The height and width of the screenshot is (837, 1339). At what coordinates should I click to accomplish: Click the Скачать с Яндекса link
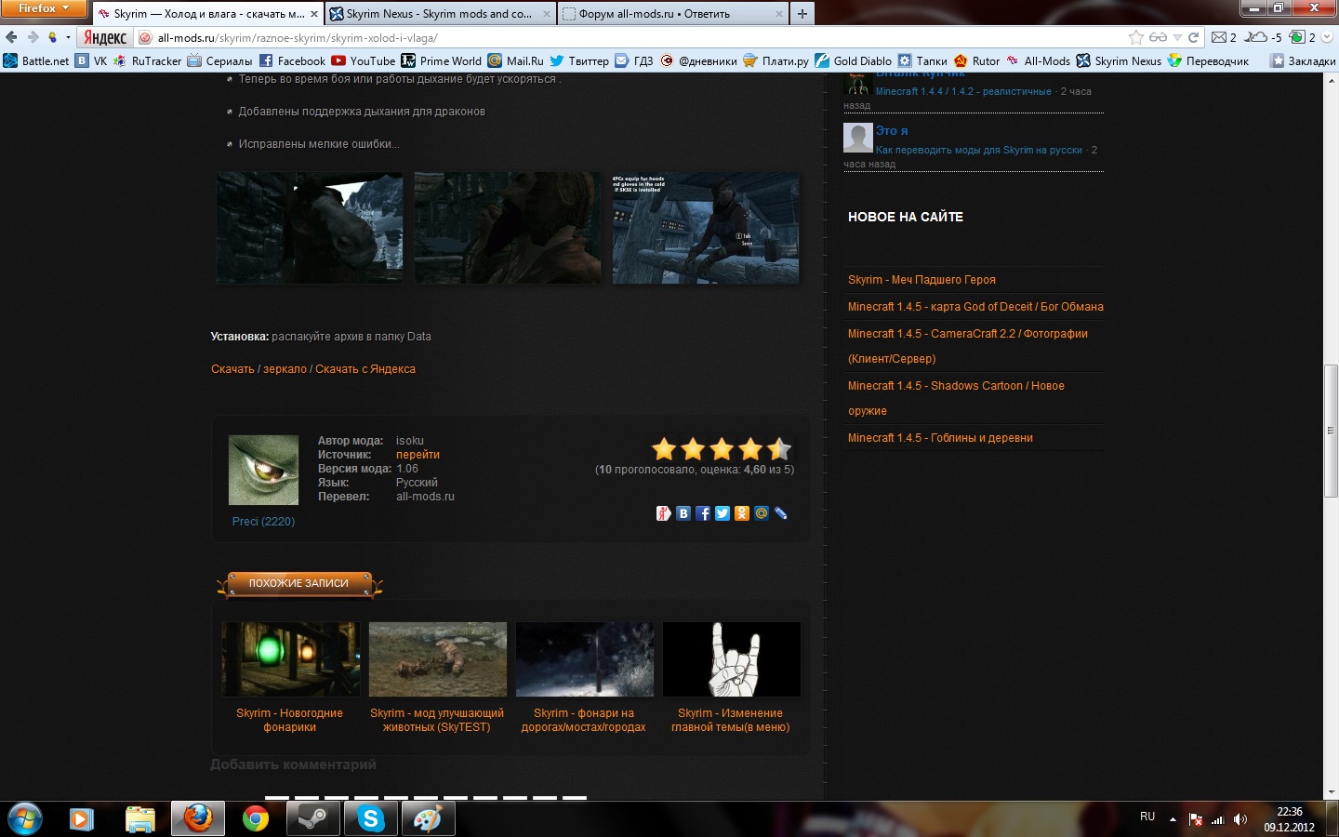point(365,369)
